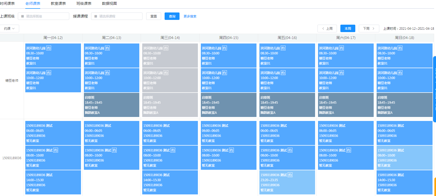The height and width of the screenshot is (196, 436).
Task: Click the 周一(04-12) column header
Action: (x=53, y=38)
